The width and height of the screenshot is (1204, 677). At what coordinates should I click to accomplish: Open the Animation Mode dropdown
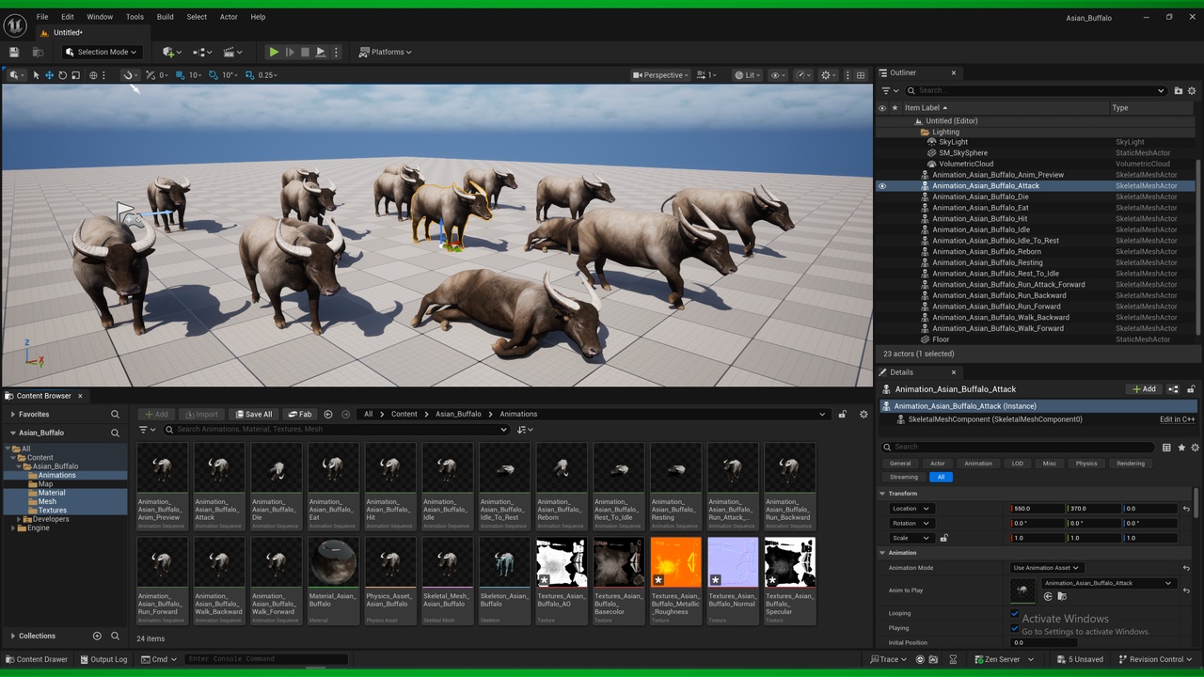[1046, 568]
